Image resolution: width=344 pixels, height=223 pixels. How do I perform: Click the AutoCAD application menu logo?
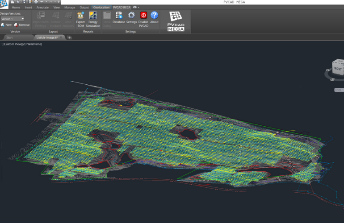[x=4, y=4]
